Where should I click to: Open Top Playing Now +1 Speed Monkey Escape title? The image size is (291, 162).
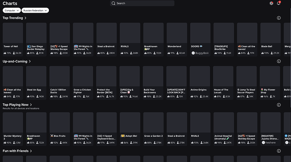pyautogui.click(x=246, y=137)
